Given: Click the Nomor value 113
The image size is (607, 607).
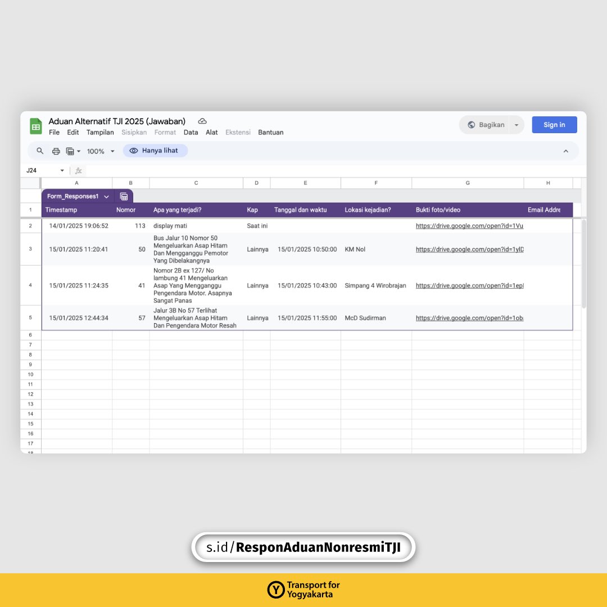Looking at the screenshot, I should pyautogui.click(x=130, y=226).
